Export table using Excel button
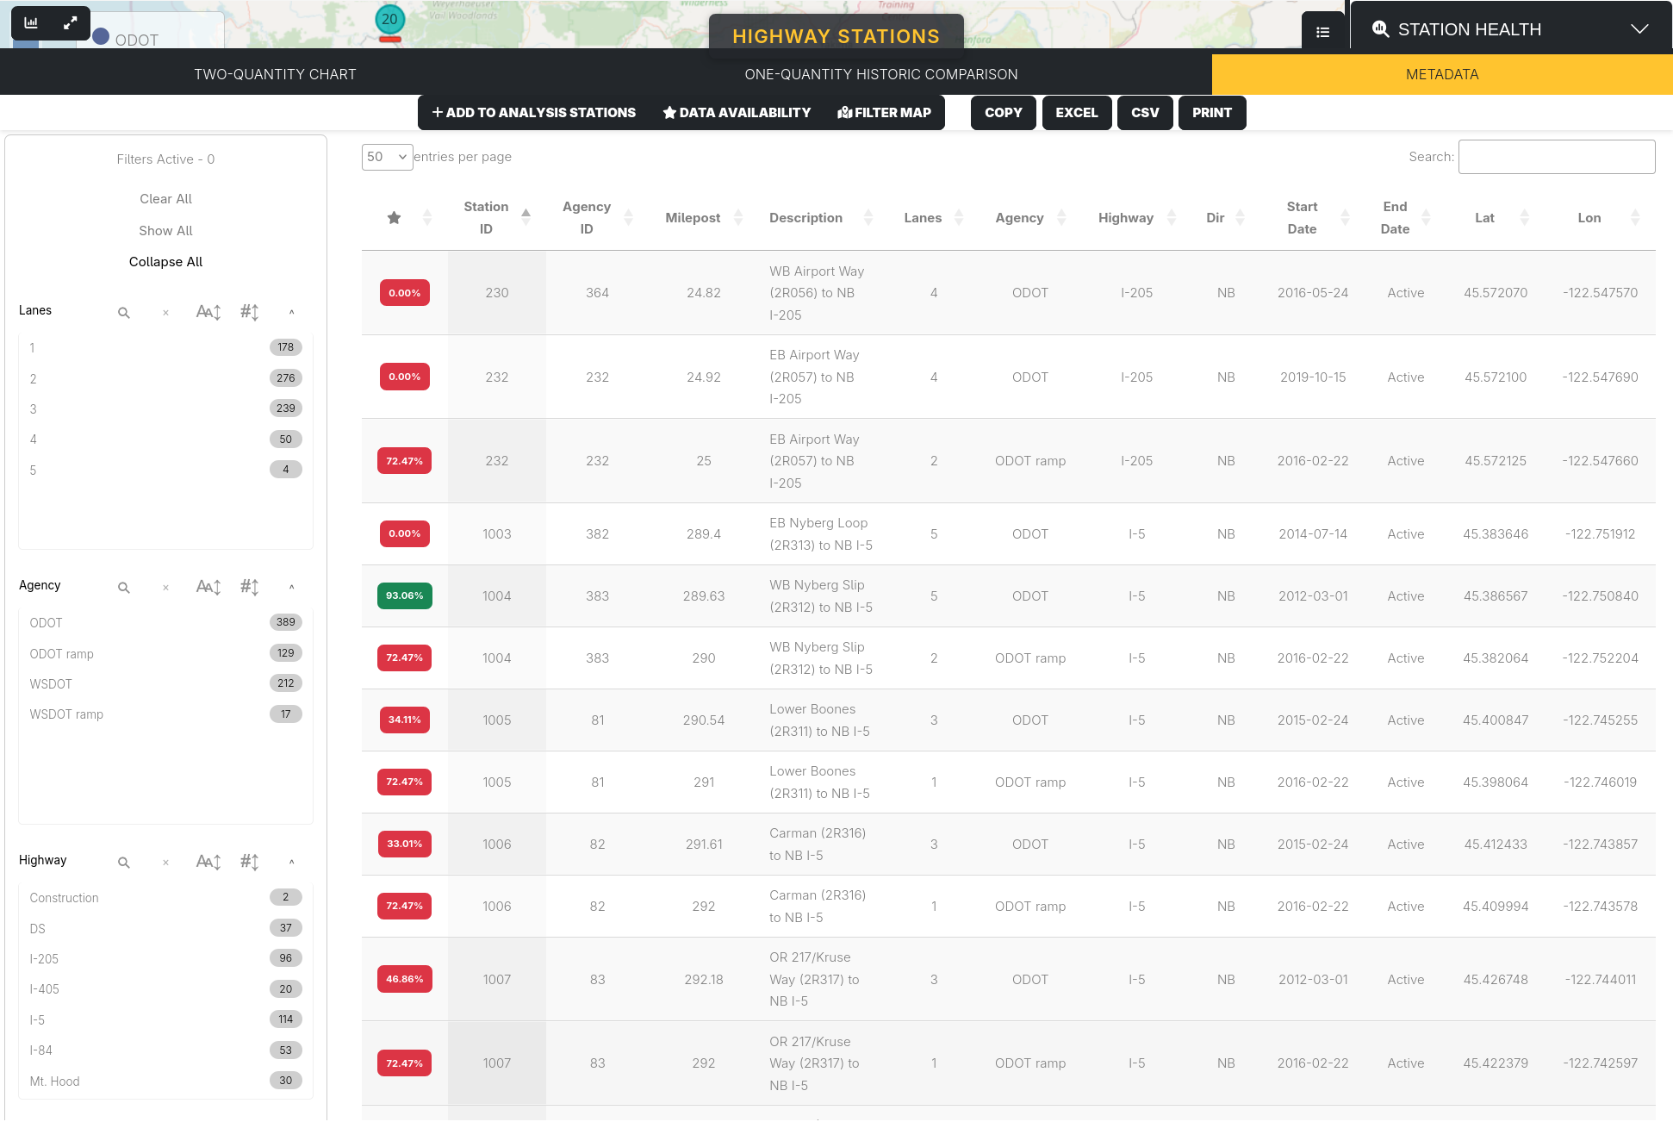Viewport: 1673px width, 1122px height. click(x=1077, y=113)
